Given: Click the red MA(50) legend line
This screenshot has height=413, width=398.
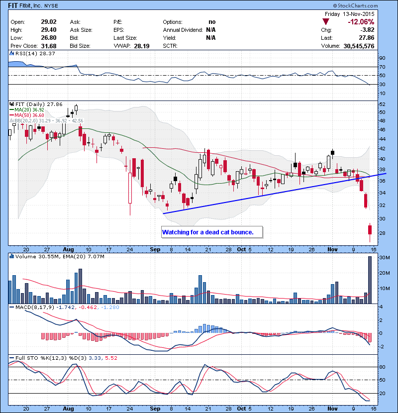Looking at the screenshot, I should click(11, 115).
